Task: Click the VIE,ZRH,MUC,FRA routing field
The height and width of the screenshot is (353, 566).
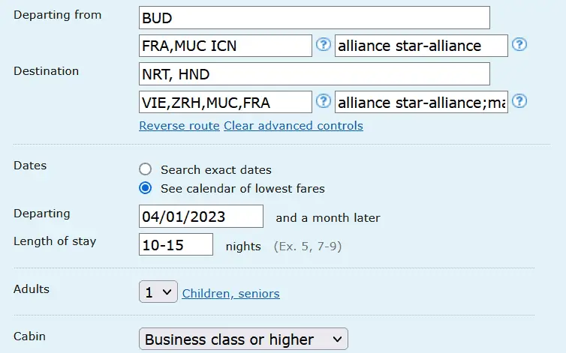Action: [x=225, y=102]
